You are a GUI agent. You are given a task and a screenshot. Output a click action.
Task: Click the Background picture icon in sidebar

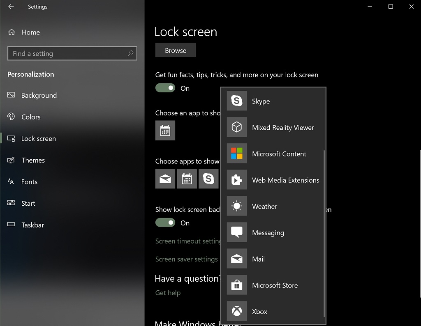click(x=11, y=95)
